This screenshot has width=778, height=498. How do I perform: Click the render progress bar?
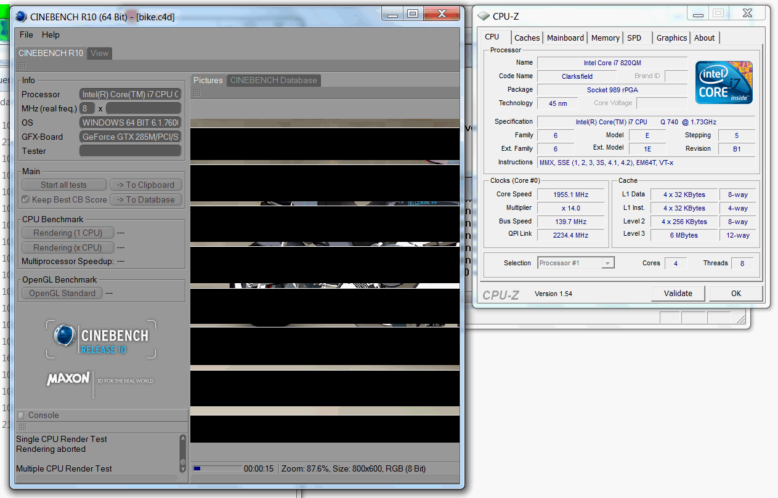216,468
